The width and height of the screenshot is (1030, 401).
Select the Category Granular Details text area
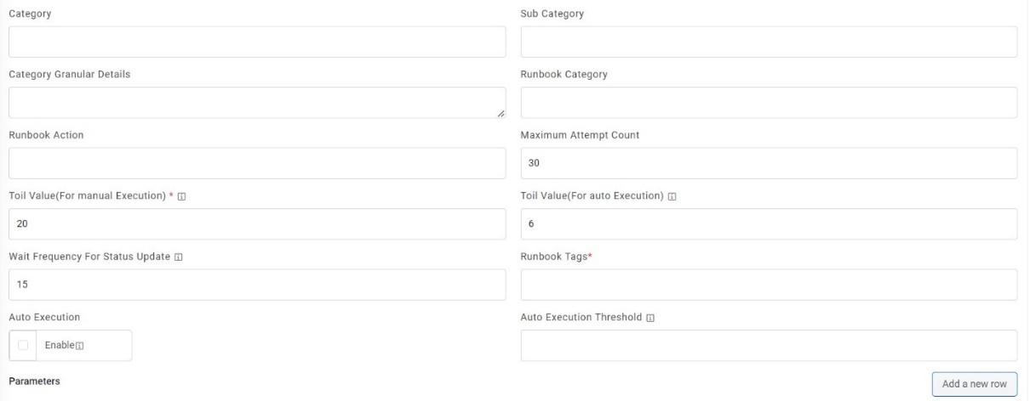[x=257, y=102]
